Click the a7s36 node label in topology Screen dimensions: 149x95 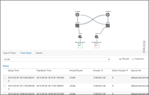(x=80, y=34)
